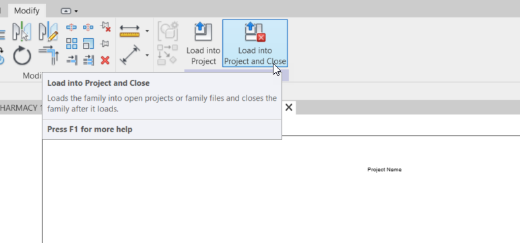
Task: Click Load into Project and Close
Action: tap(255, 43)
